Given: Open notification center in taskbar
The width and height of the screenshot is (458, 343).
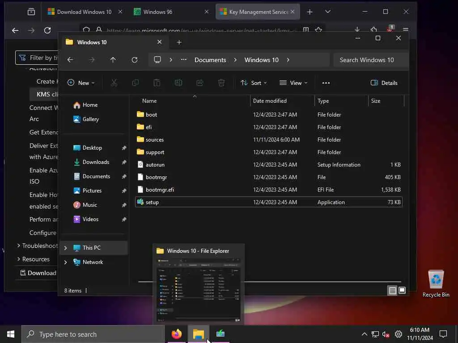Looking at the screenshot, I should click(443, 334).
